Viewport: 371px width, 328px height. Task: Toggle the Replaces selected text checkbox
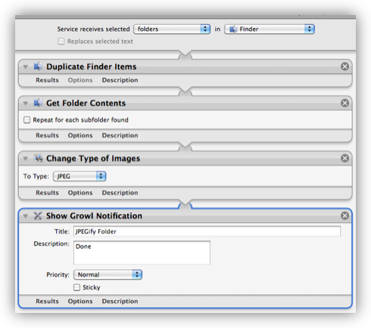pyautogui.click(x=61, y=42)
